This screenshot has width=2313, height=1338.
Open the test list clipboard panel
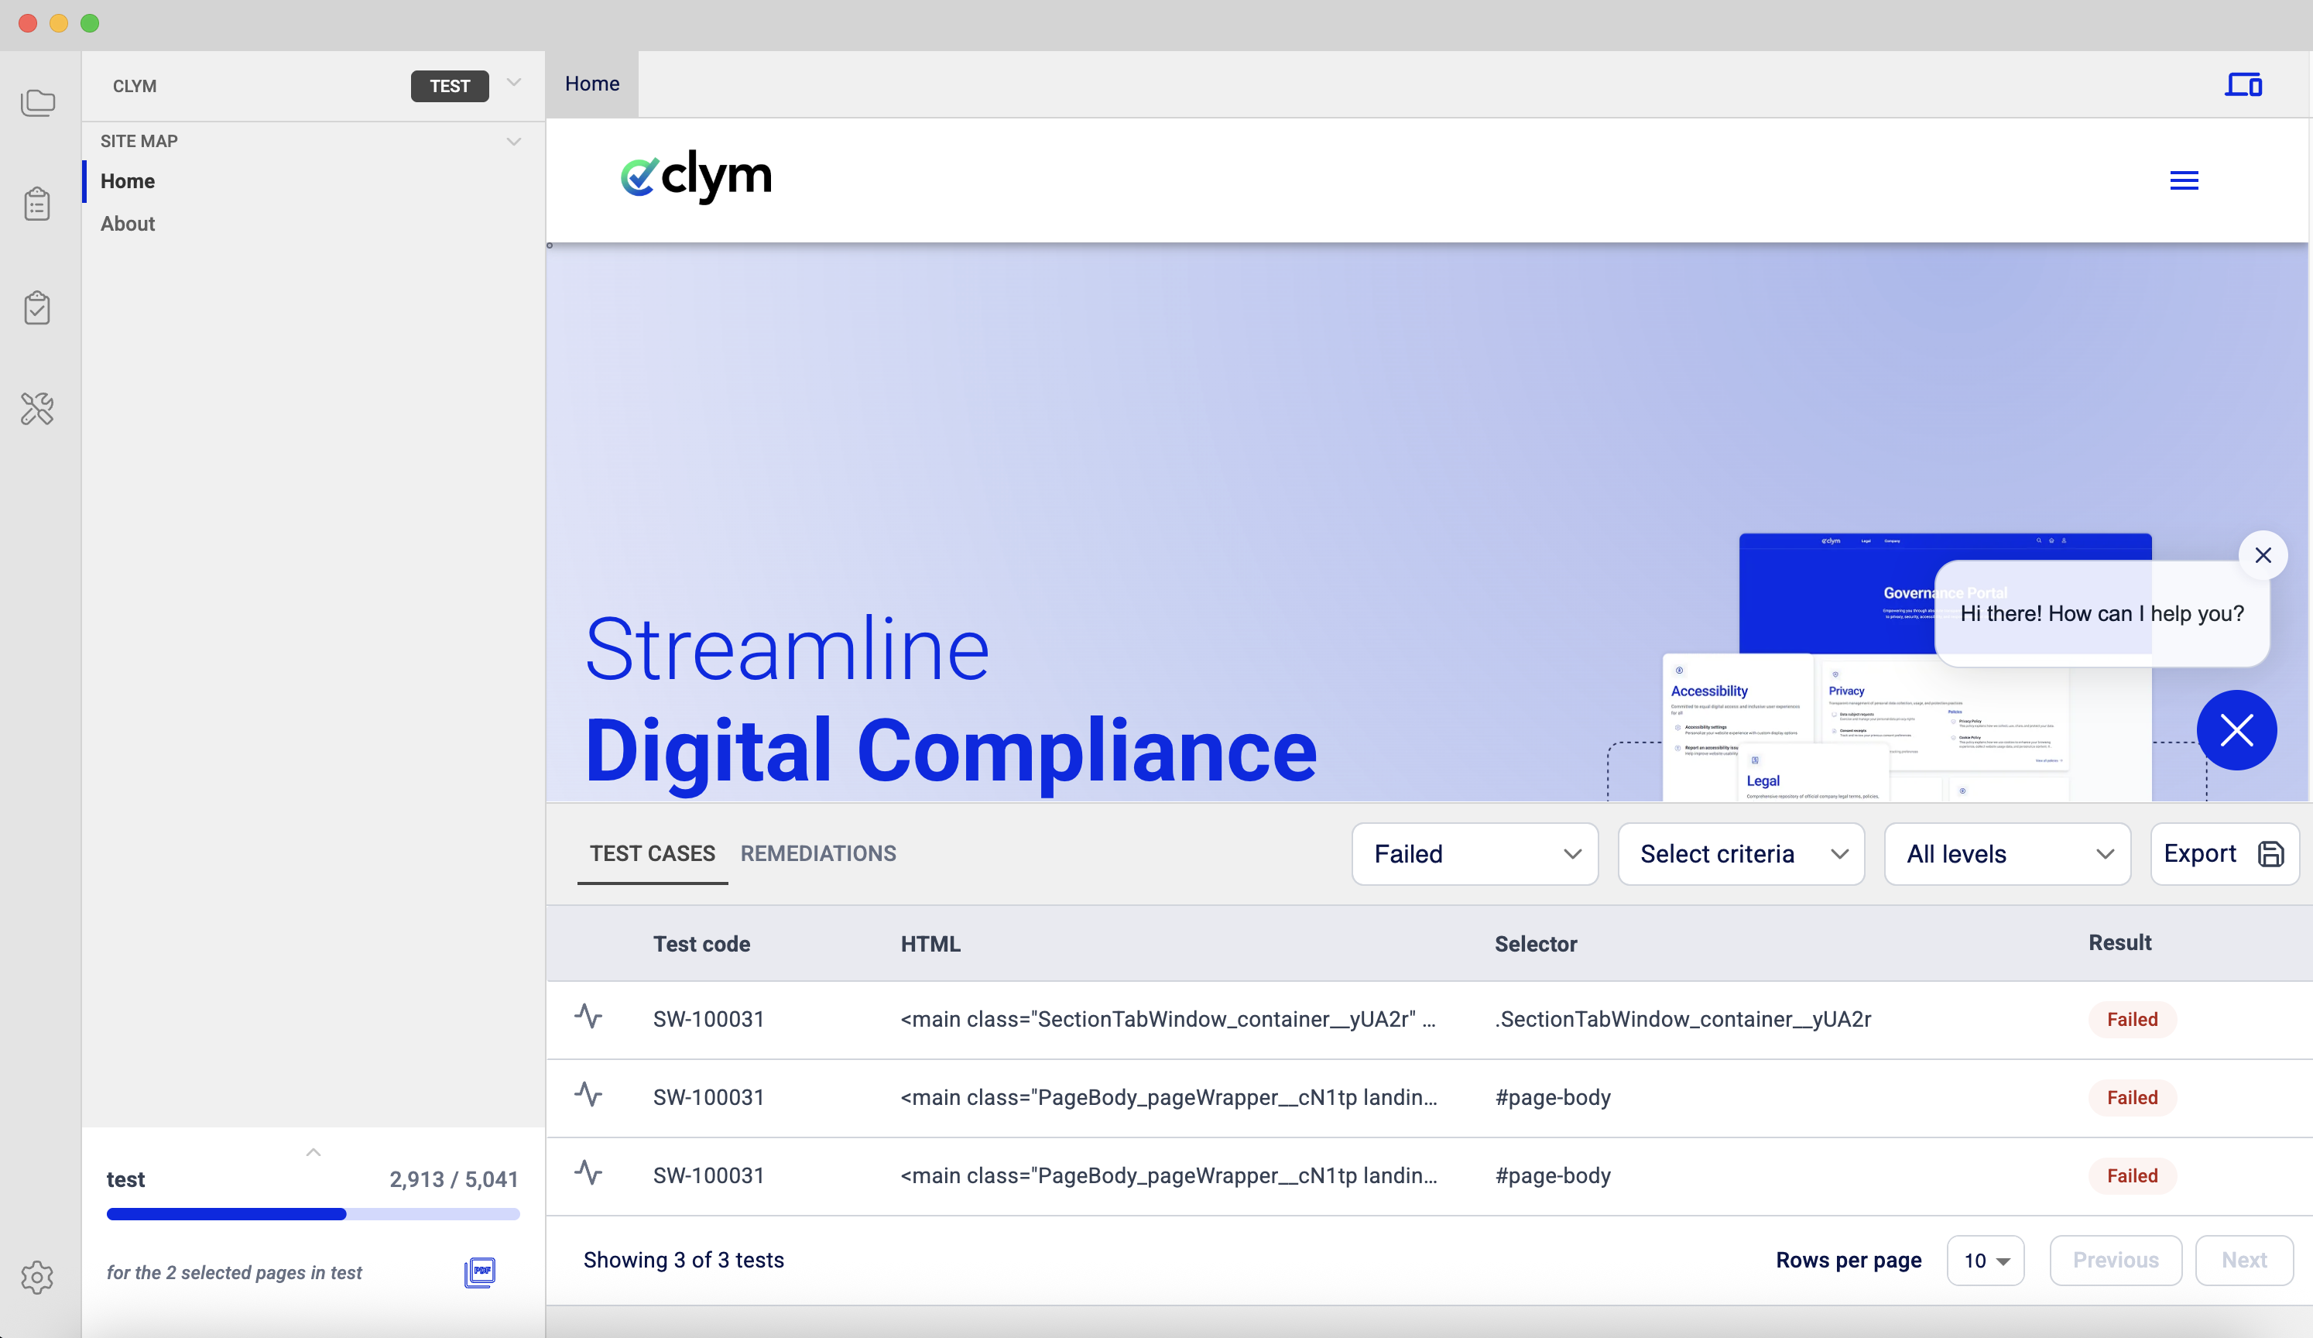pos(38,204)
